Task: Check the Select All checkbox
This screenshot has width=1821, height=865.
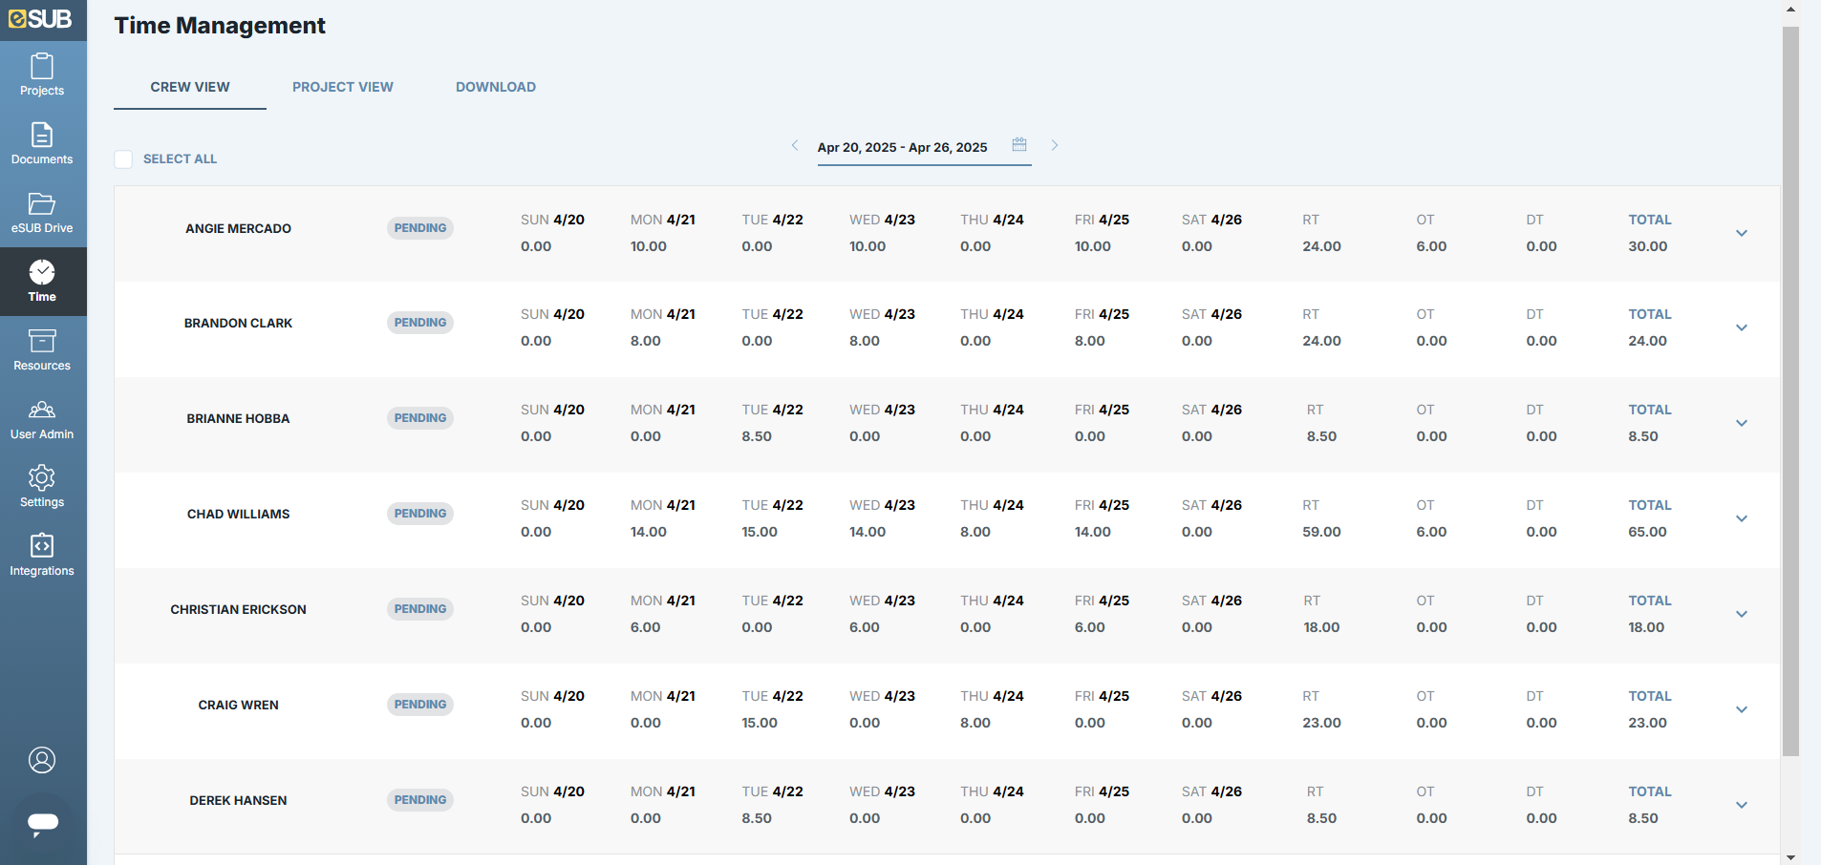Action: coord(123,159)
